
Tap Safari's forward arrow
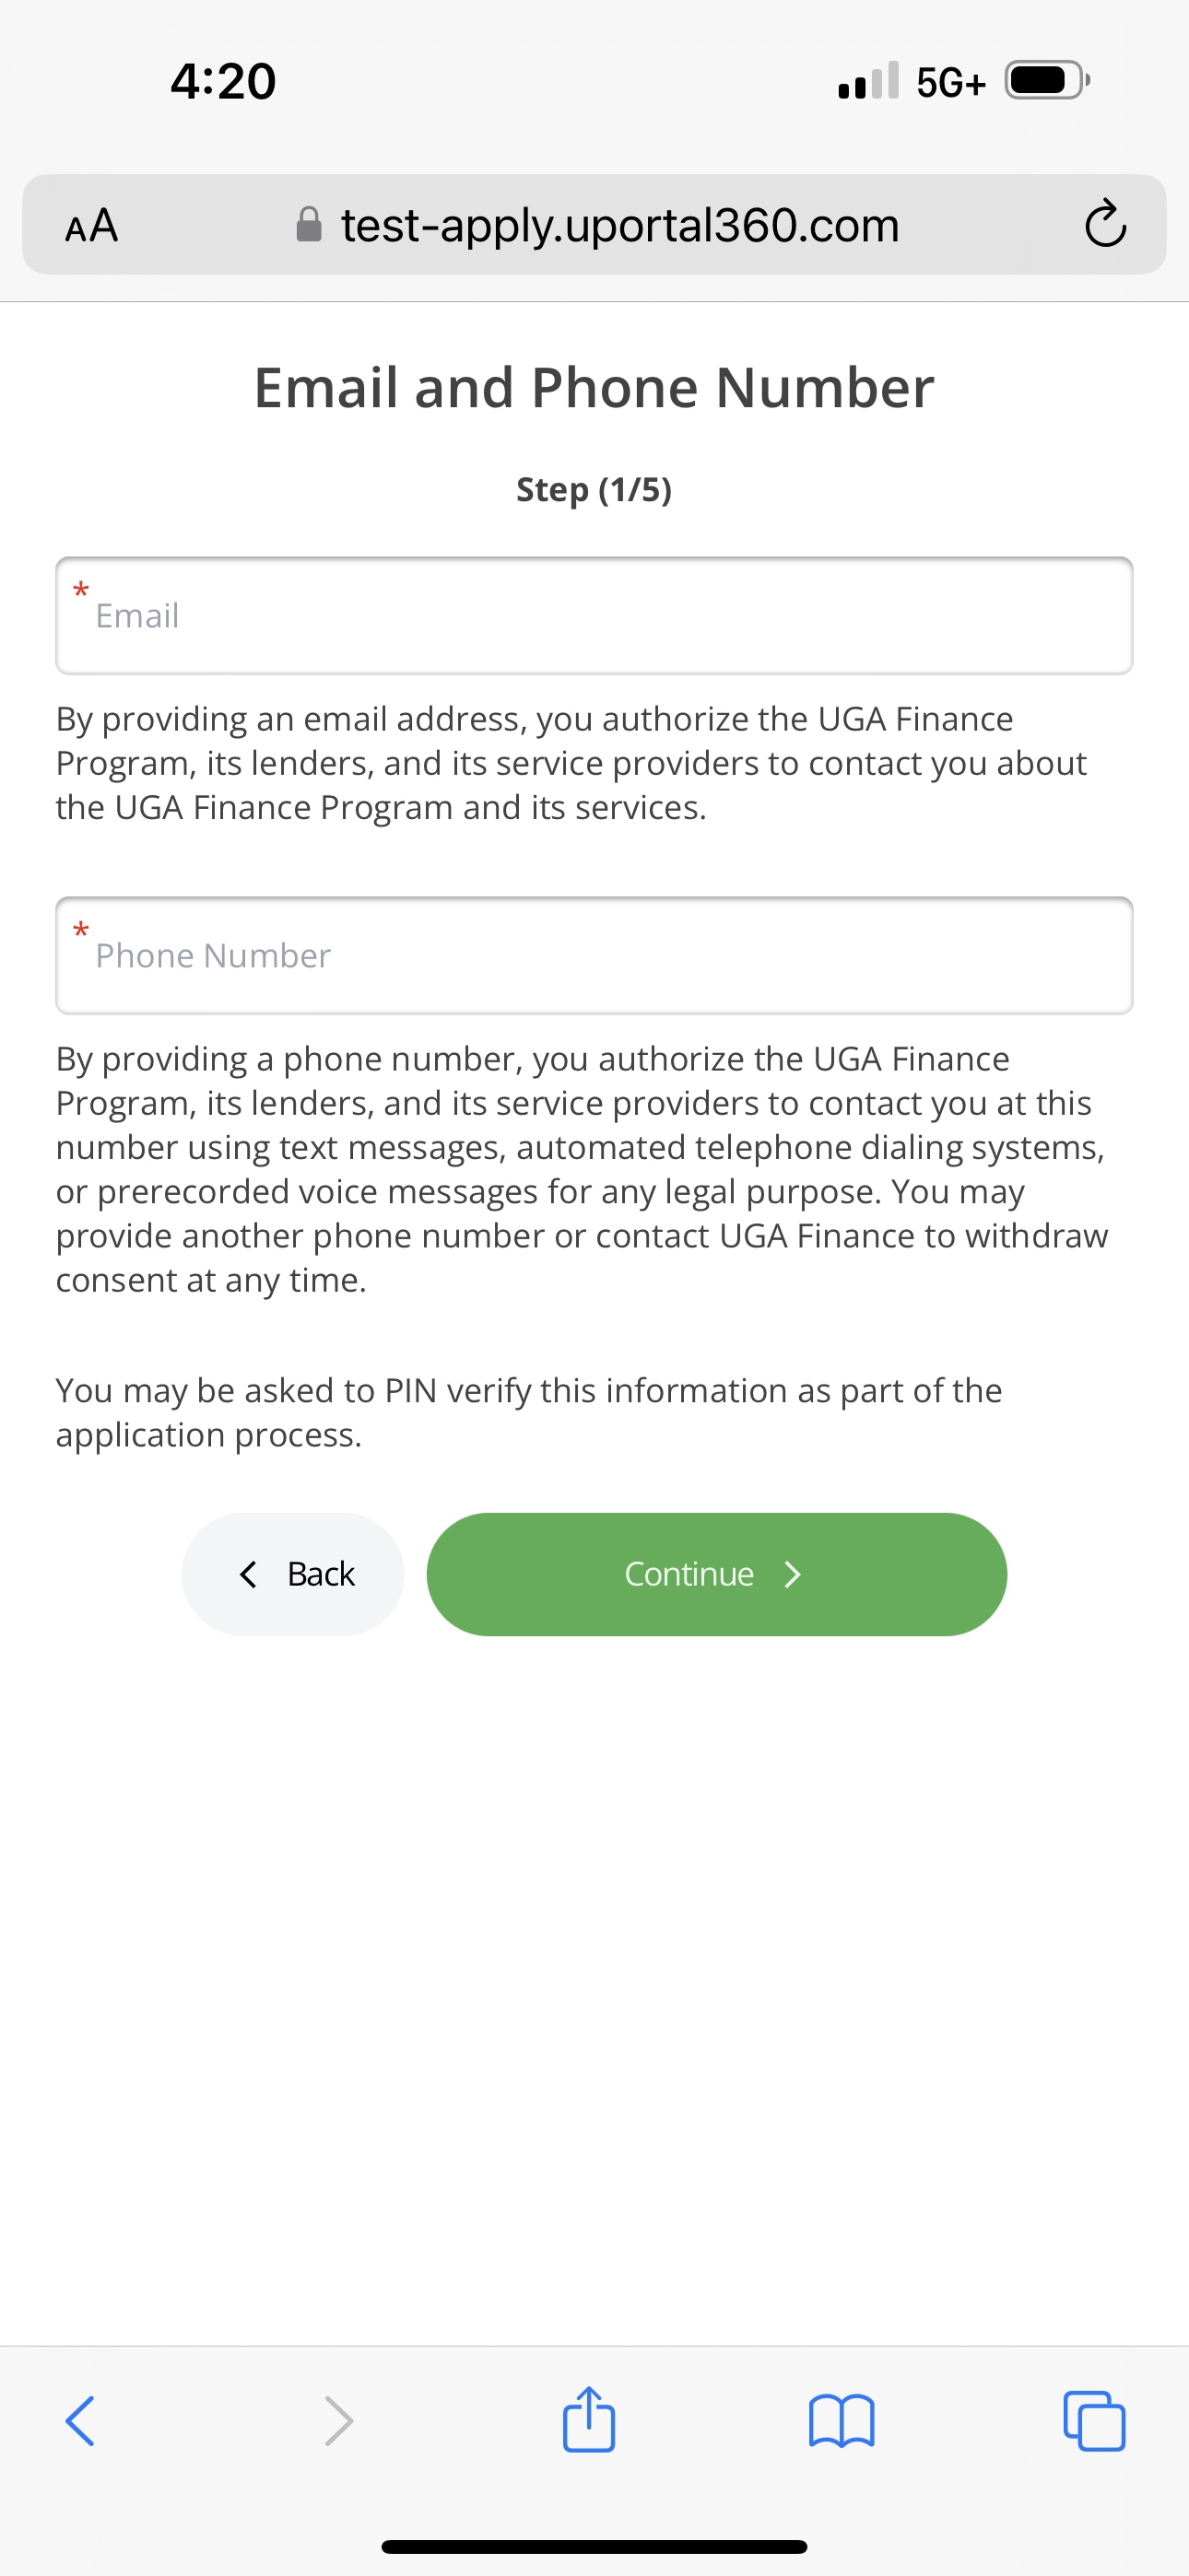point(339,2421)
